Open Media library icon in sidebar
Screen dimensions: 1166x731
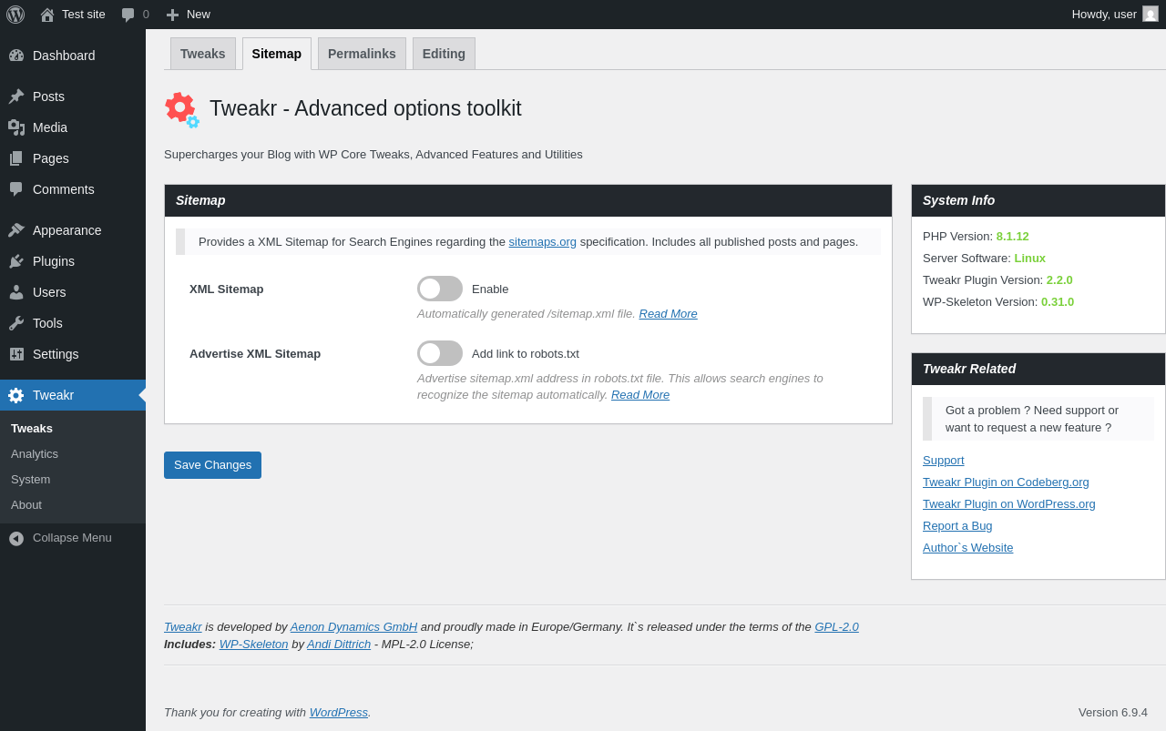16,127
